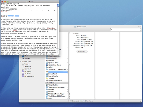Image resolution: width=143 pixels, height=107 pixels.
Task: Open the Sound Studio folder
Action: point(53,76)
